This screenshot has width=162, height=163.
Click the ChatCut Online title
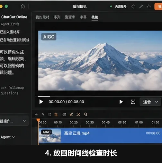[14, 17]
